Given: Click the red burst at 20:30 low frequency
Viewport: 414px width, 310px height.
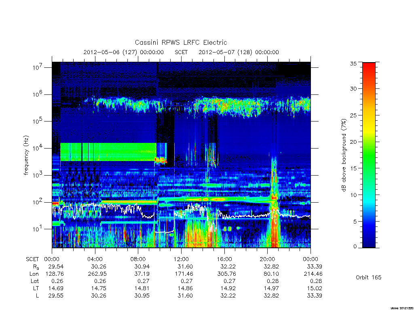Looking at the screenshot, I should click(x=274, y=232).
